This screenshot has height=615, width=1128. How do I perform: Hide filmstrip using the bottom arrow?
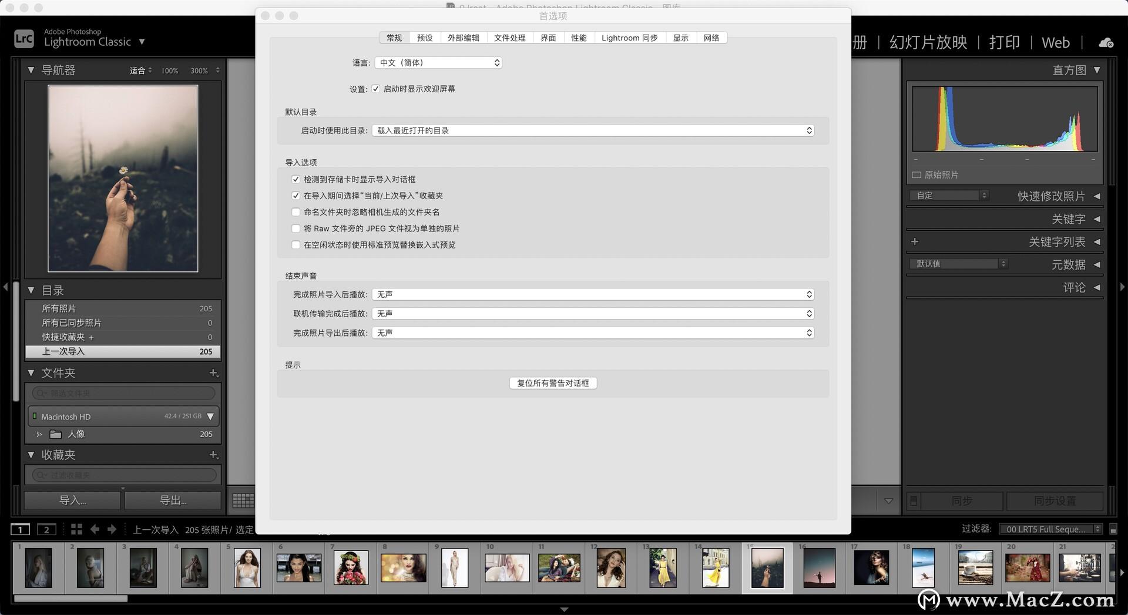pyautogui.click(x=564, y=610)
